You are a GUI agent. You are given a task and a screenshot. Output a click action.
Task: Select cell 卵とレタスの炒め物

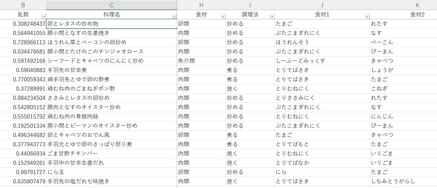(112, 24)
